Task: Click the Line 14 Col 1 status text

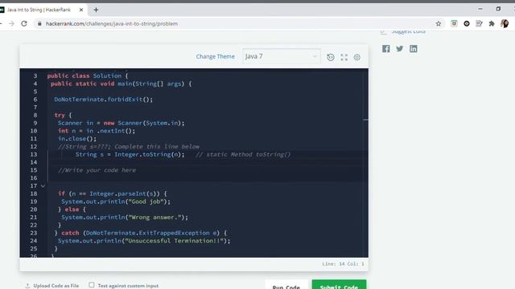Action: pos(343,264)
